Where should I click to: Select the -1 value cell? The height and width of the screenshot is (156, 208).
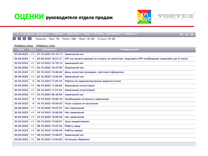click(32, 59)
